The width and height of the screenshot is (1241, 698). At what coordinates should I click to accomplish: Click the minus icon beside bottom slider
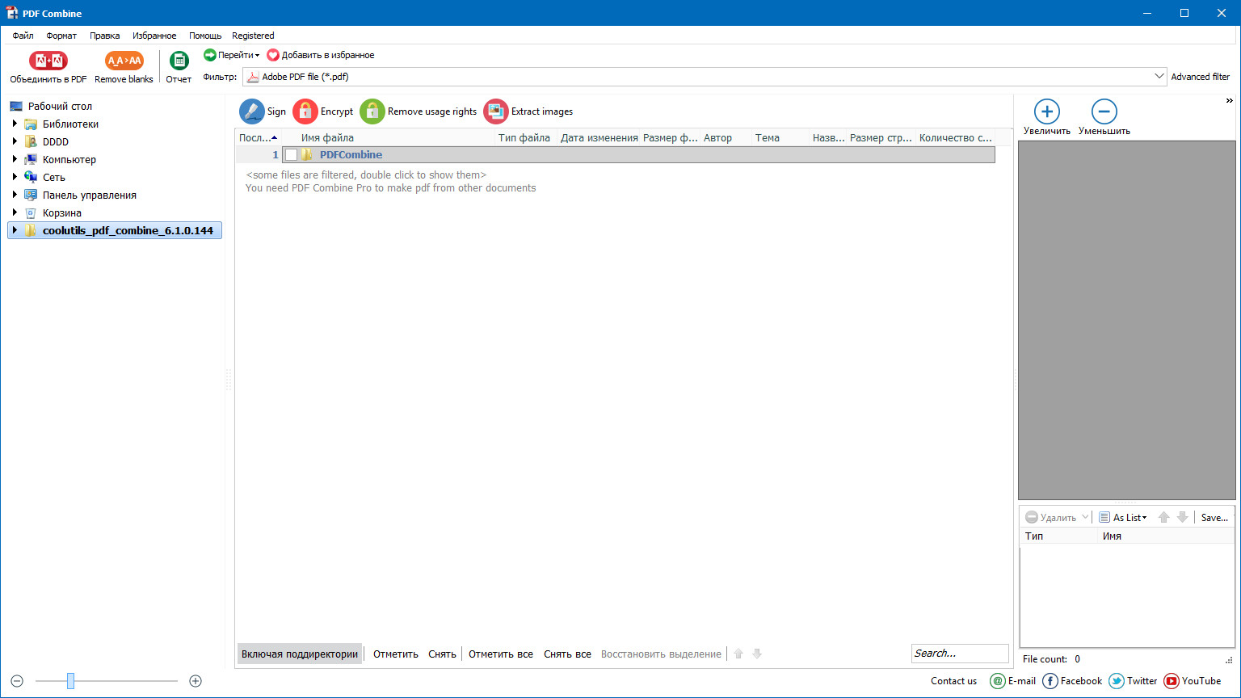pyautogui.click(x=17, y=681)
